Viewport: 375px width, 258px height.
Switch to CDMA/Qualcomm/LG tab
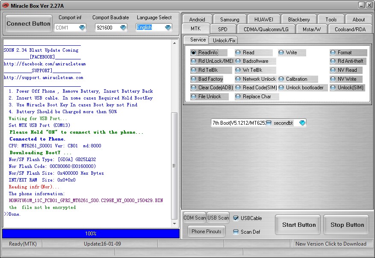pyautogui.click(x=266, y=29)
